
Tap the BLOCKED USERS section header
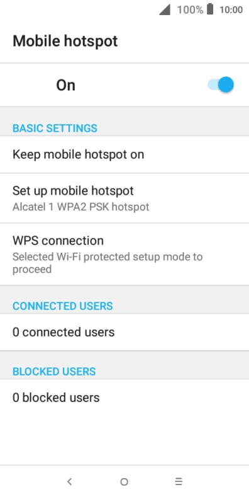pyautogui.click(x=54, y=372)
